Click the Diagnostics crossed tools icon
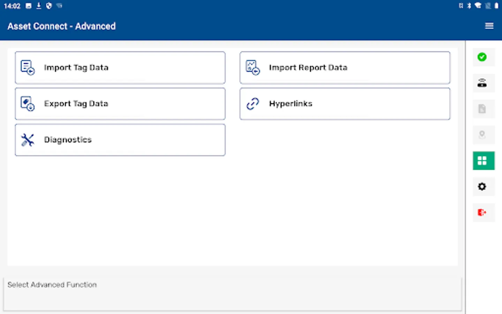 [x=28, y=140]
